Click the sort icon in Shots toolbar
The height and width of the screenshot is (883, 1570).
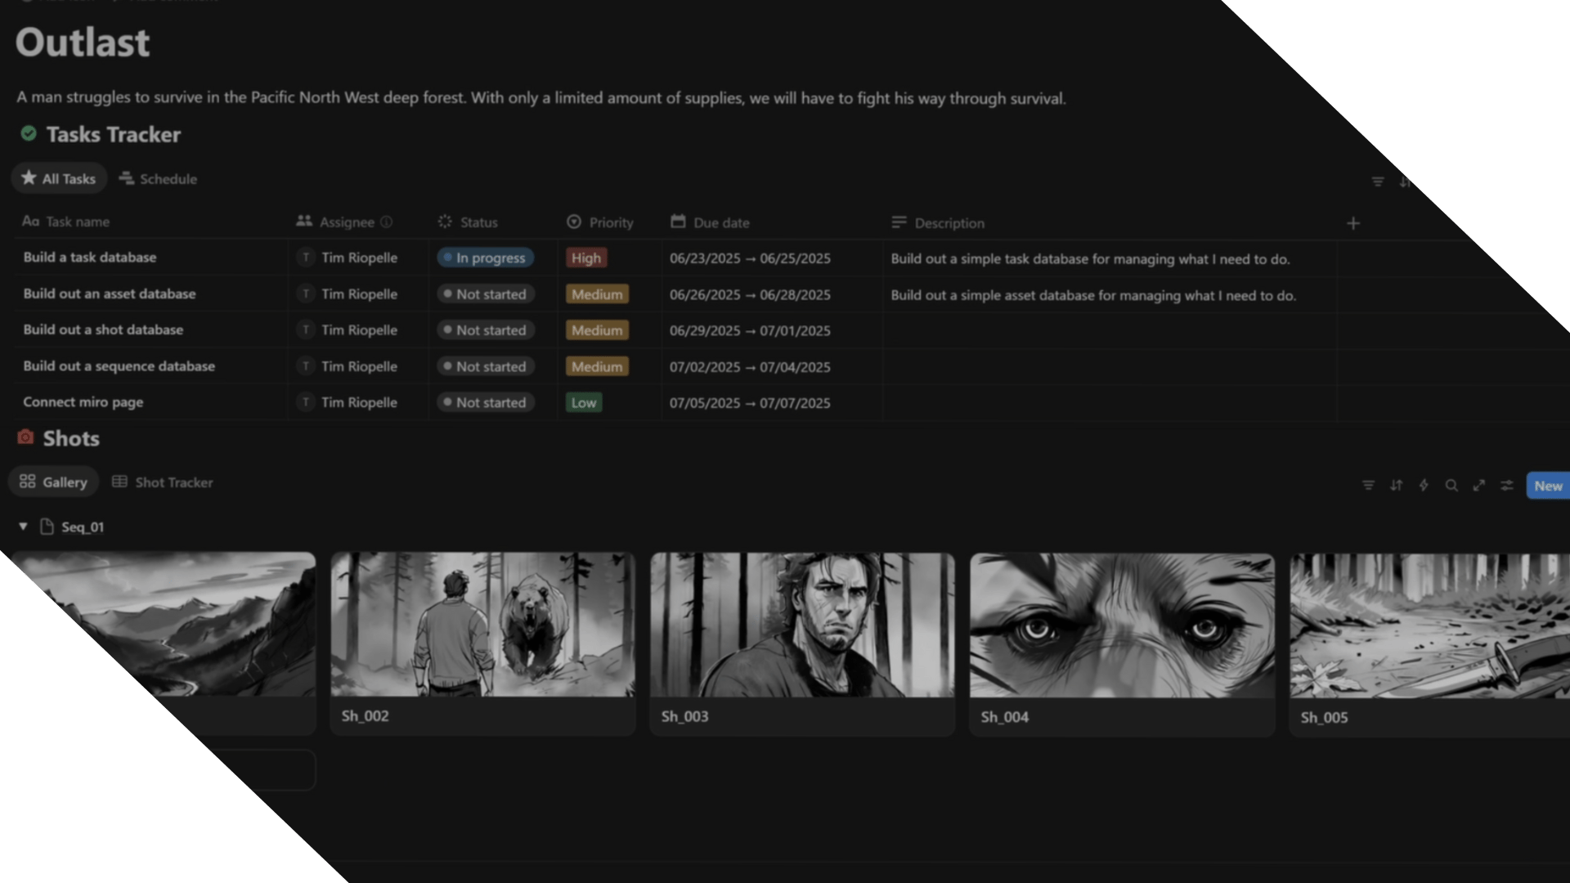[x=1396, y=486]
